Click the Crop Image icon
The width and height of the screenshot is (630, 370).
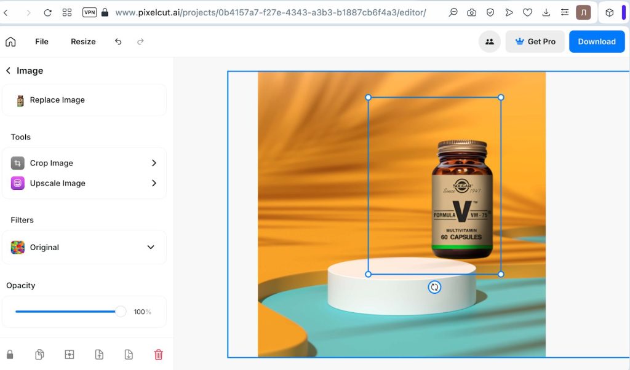click(x=17, y=163)
